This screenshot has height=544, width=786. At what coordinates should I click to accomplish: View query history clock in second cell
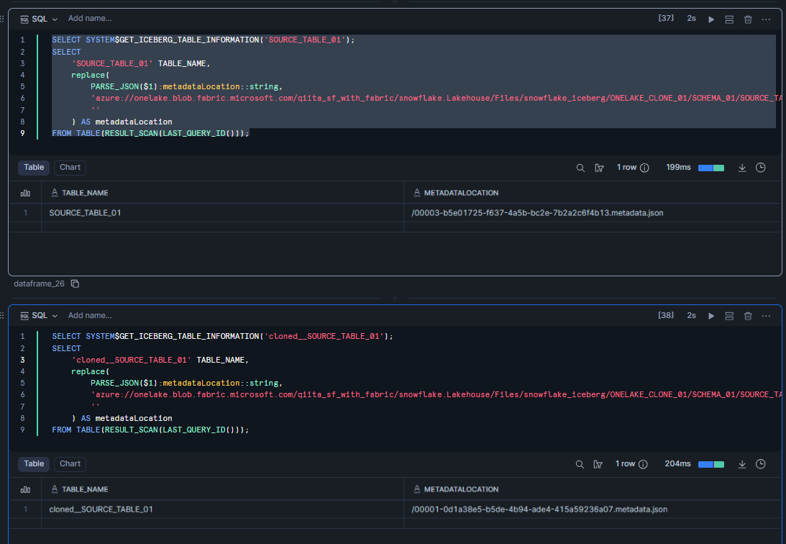(x=761, y=464)
